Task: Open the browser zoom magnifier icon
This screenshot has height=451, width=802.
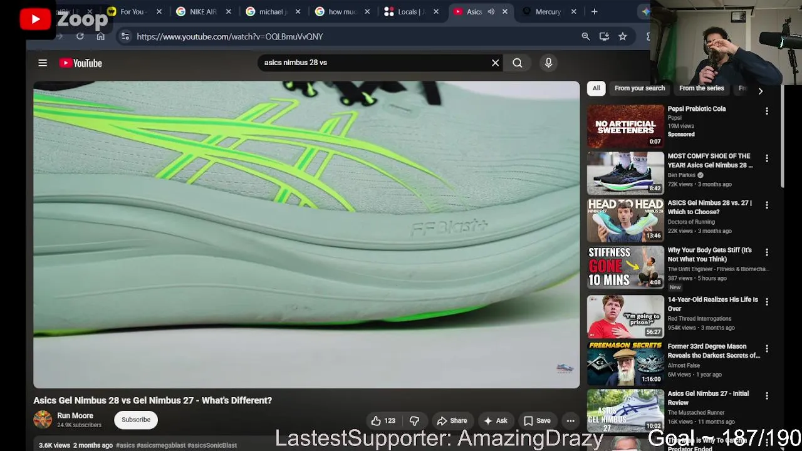Action: tap(586, 36)
